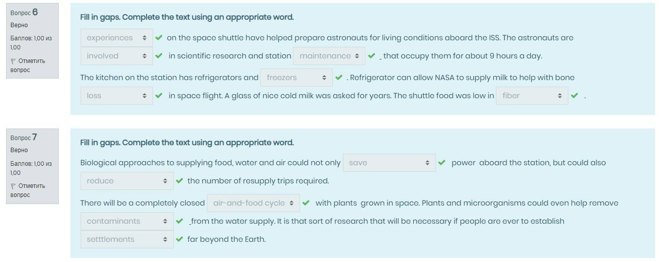Open the 'experiences' dropdown
Image resolution: width=659 pixels, height=262 pixels.
click(116, 38)
